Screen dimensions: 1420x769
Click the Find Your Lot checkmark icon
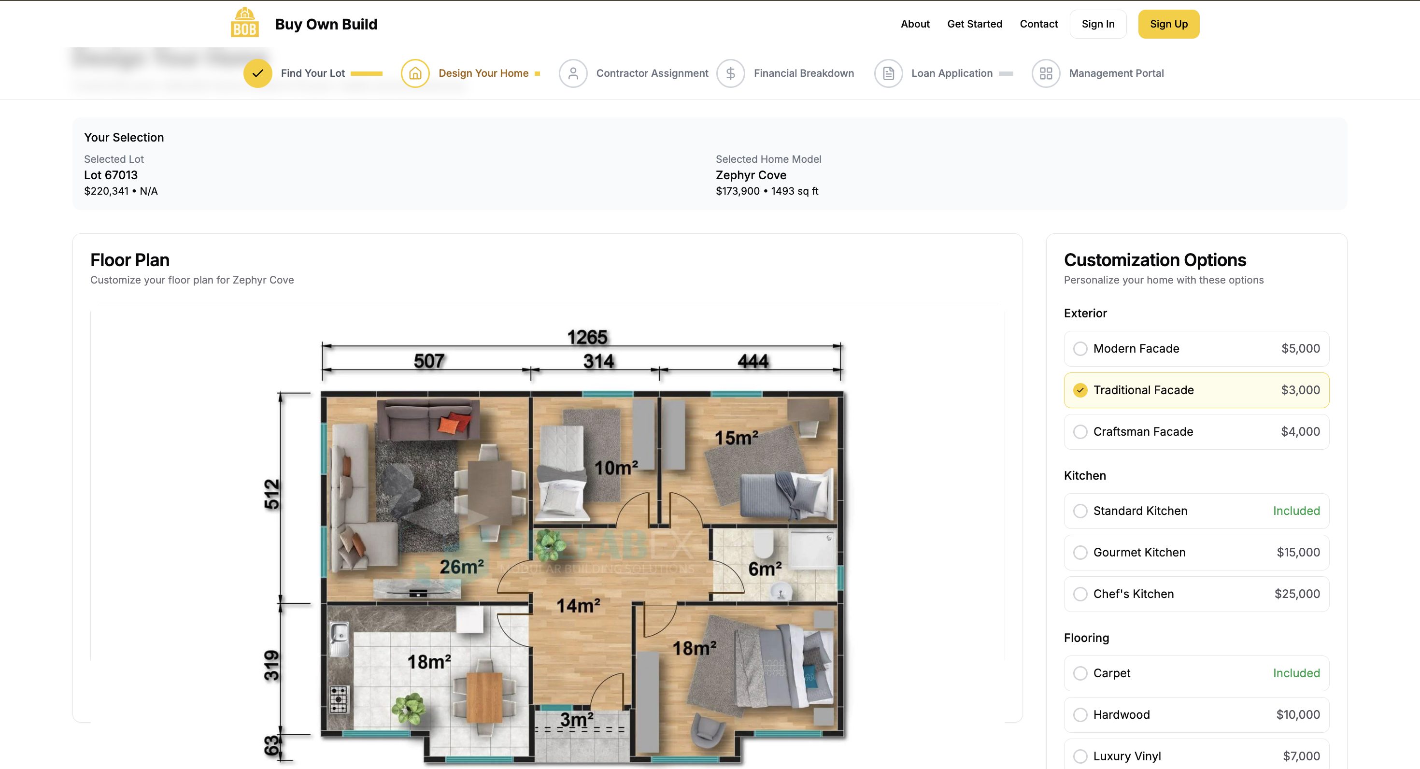click(x=257, y=73)
